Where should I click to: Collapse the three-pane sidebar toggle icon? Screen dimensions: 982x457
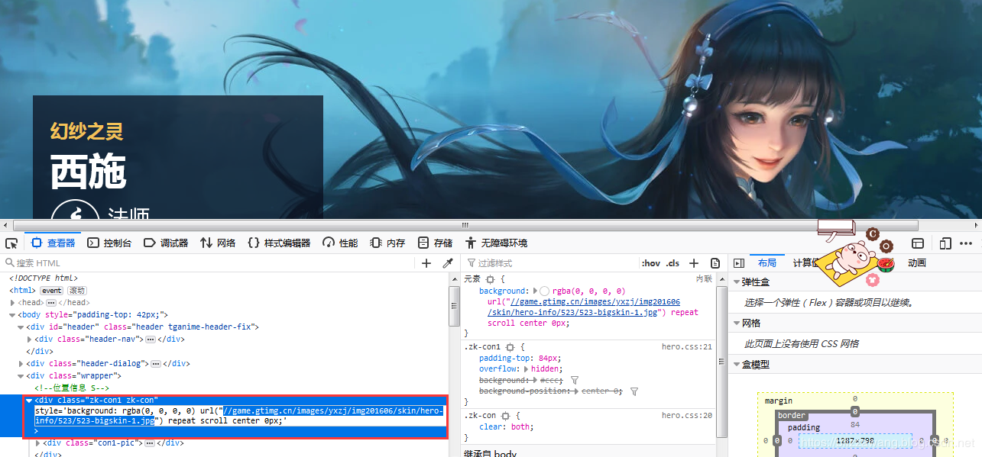point(738,263)
